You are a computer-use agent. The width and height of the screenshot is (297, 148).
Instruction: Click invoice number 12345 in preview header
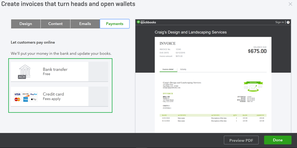pos(179,49)
